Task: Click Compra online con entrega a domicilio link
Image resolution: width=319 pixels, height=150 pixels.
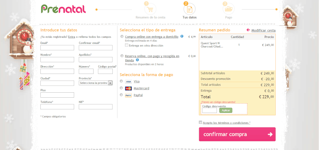Action: [x=152, y=37]
